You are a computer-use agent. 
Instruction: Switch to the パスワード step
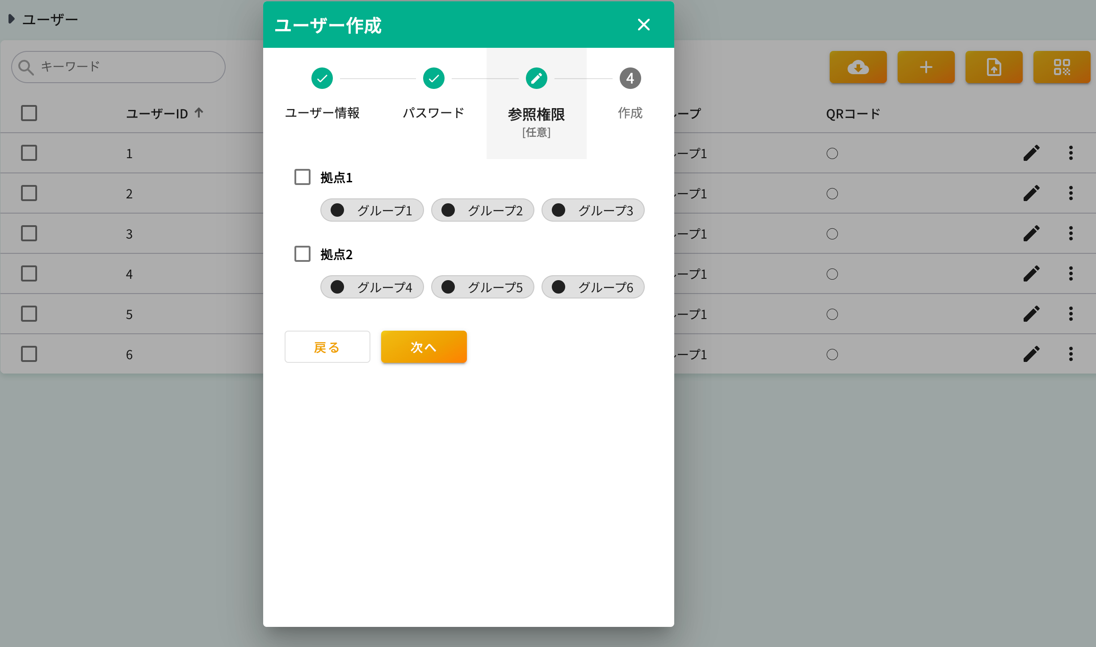433,78
